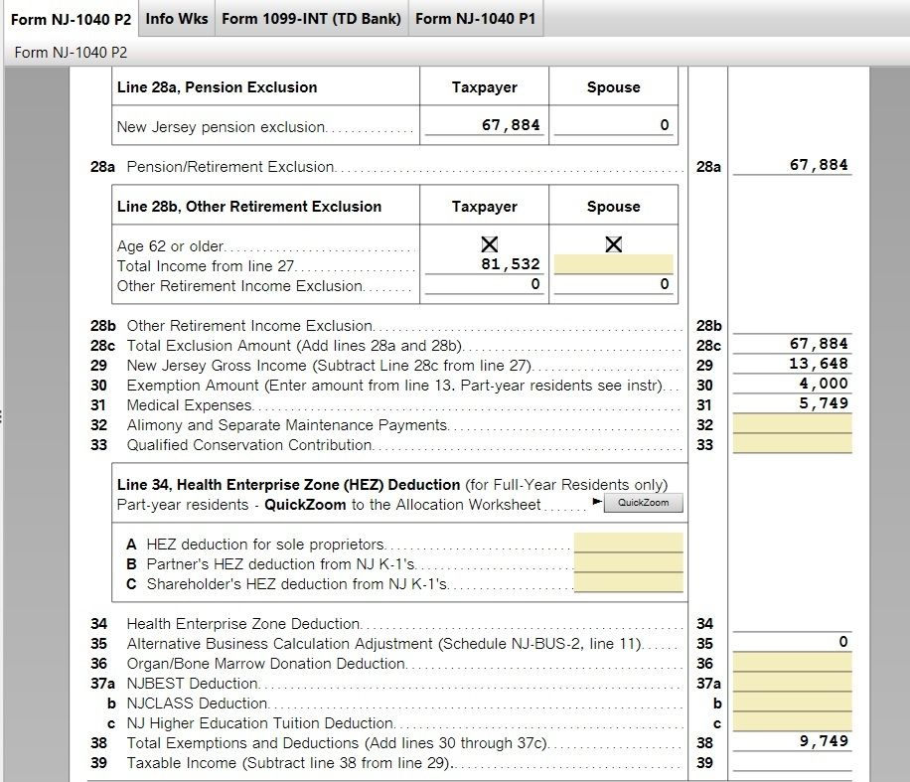Switch to the Info Wks tab

pos(177,19)
